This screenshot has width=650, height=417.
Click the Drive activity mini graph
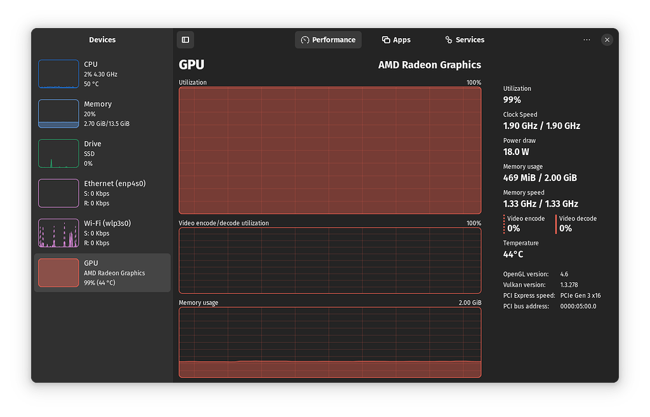(x=58, y=153)
